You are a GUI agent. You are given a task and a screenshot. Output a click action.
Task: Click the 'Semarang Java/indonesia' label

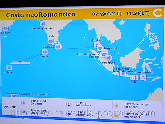(x=123, y=70)
